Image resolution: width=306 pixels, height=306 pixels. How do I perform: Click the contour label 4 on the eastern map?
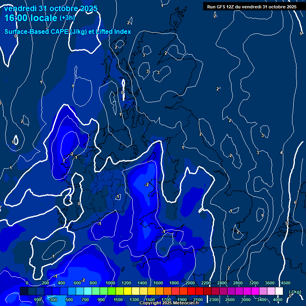(x=281, y=153)
